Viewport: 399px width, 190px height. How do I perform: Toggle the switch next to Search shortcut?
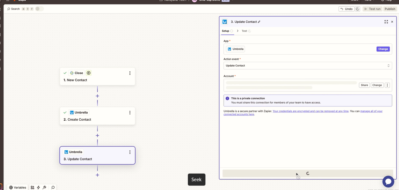coord(39,9)
